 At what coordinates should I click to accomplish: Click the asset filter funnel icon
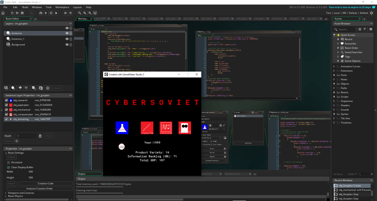click(x=365, y=29)
